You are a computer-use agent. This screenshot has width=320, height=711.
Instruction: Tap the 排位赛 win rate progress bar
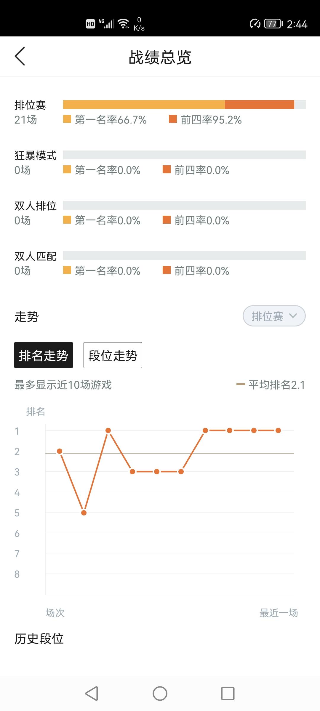[x=184, y=105]
